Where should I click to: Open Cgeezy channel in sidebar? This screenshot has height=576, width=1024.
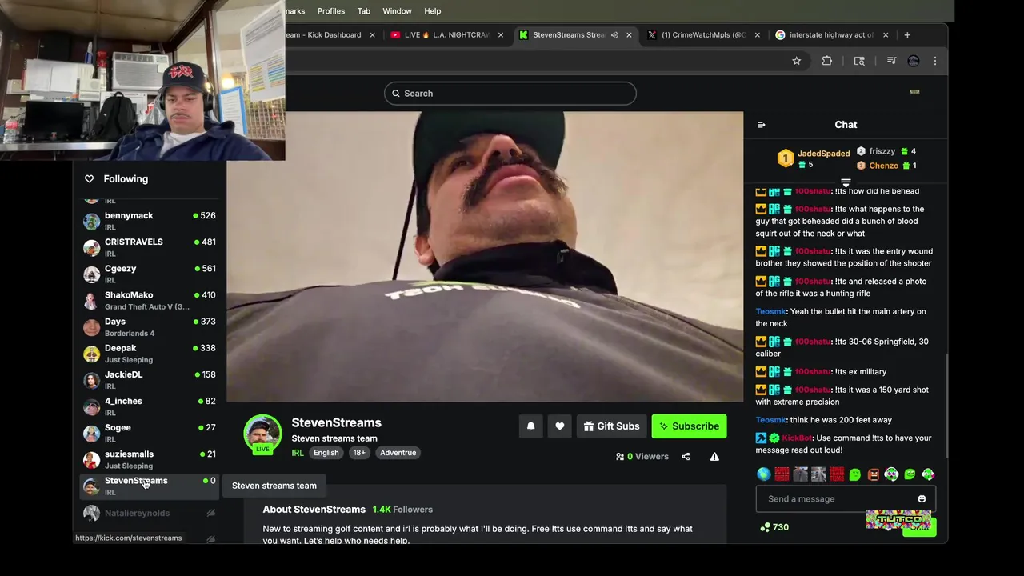pyautogui.click(x=150, y=274)
